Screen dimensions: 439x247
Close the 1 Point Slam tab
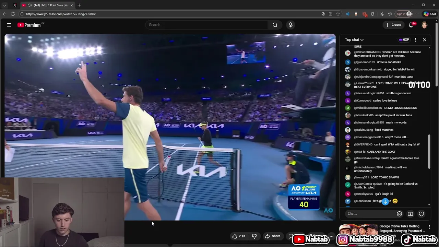pyautogui.click(x=72, y=5)
